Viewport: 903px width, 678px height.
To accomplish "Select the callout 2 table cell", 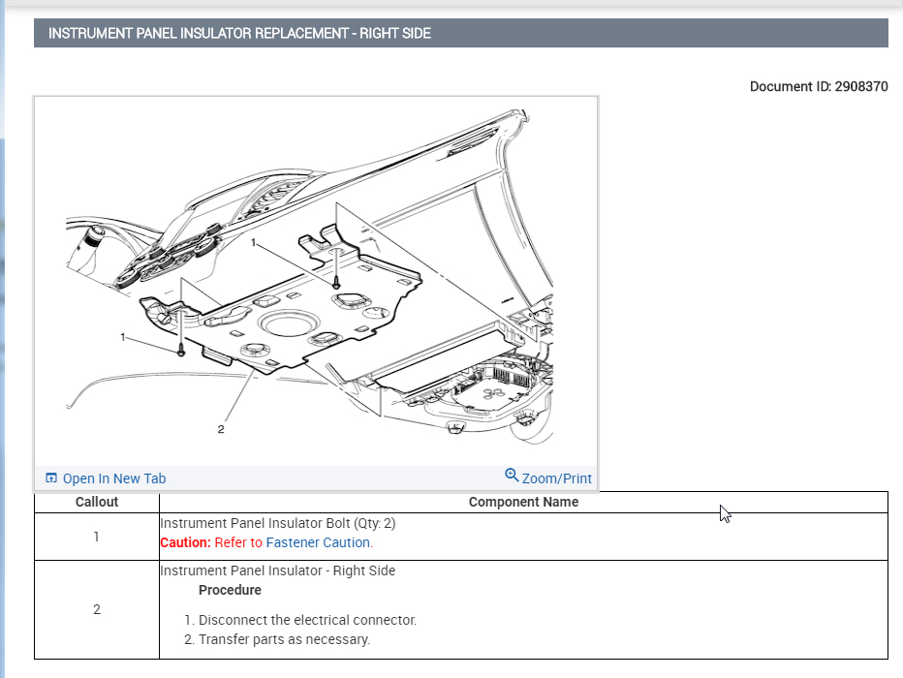I will tap(97, 609).
